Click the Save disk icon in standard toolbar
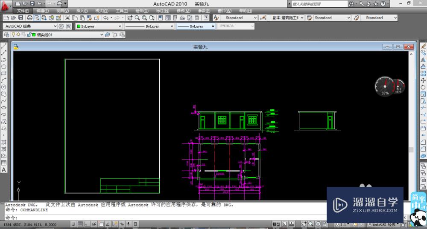 click(x=20, y=18)
